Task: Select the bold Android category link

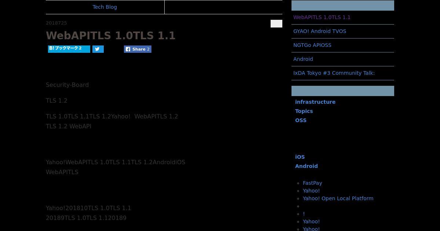Action: 307,166
